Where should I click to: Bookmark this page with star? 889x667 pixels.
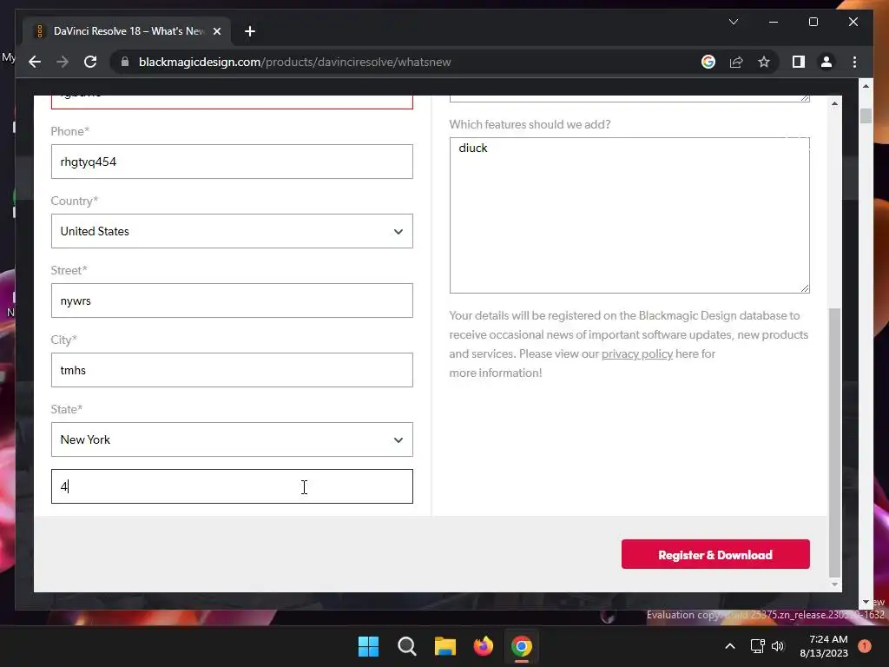coord(764,62)
